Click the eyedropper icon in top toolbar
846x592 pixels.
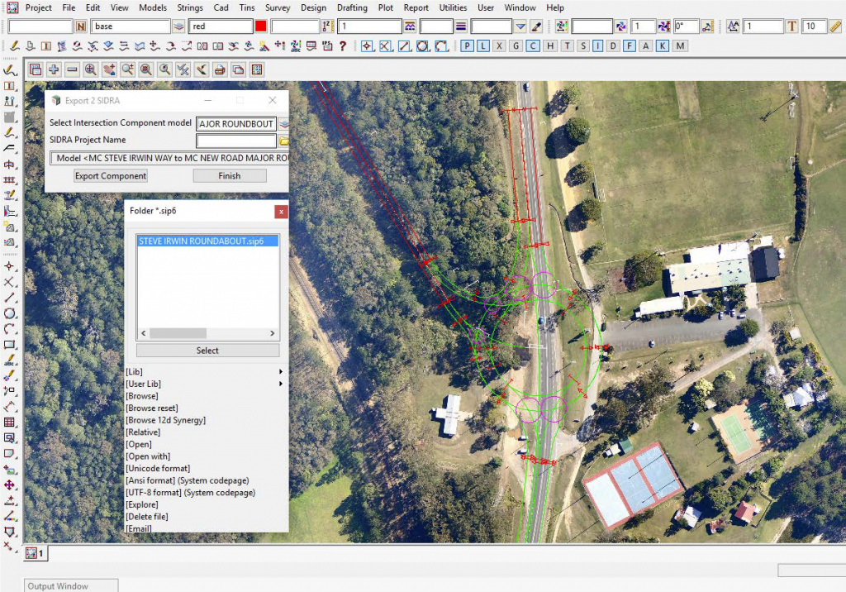pos(536,26)
